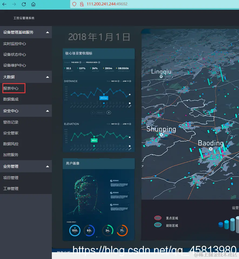Click the blocked-connection icon beside the URL
The image size is (239, 259).
click(82, 4)
